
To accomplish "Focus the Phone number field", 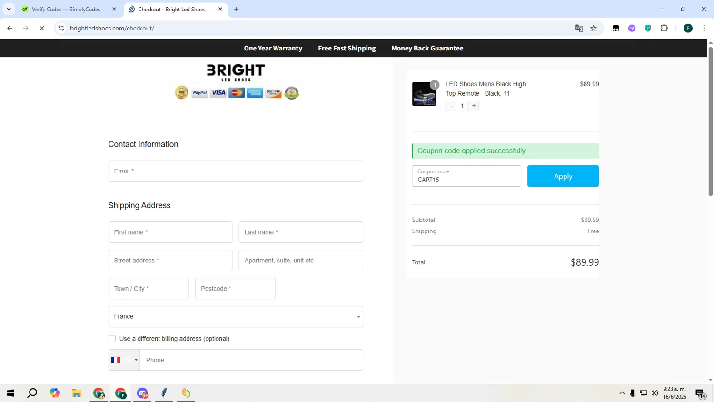I will tap(251, 360).
